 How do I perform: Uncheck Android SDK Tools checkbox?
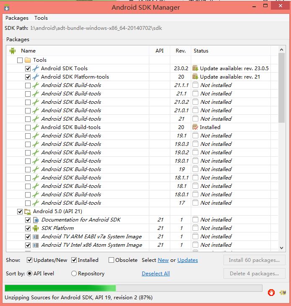28,69
